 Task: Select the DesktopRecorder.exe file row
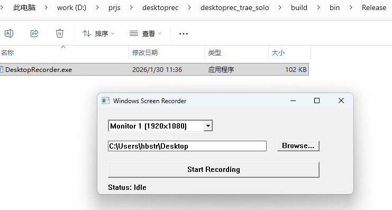point(154,69)
